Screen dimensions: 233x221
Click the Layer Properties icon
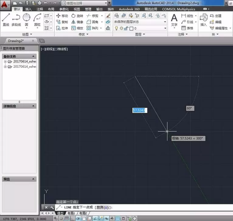(x=117, y=16)
